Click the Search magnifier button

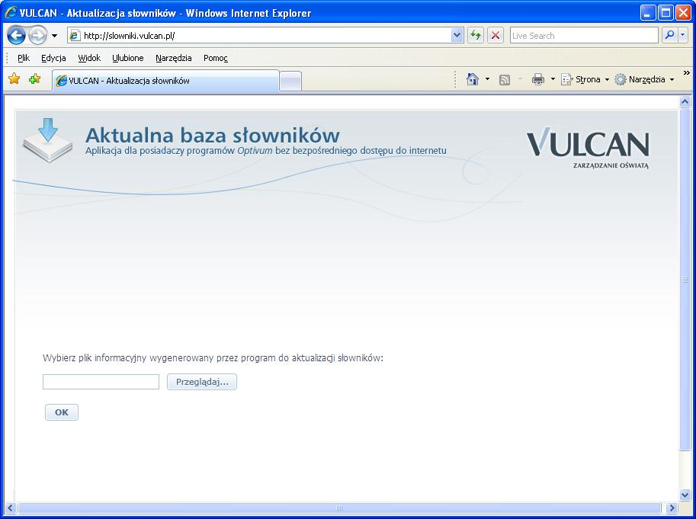point(669,35)
